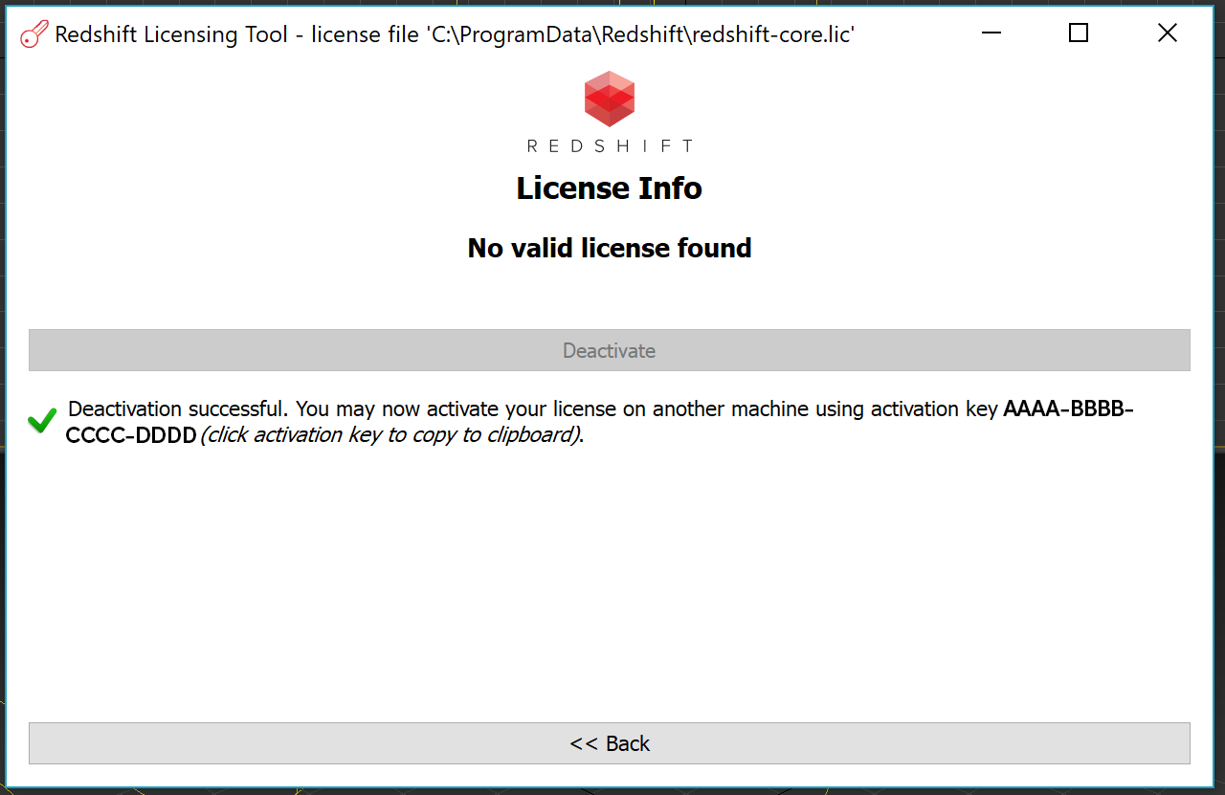Close the Redshift Licensing Tool window
This screenshot has height=795, width=1225.
coord(1168,33)
